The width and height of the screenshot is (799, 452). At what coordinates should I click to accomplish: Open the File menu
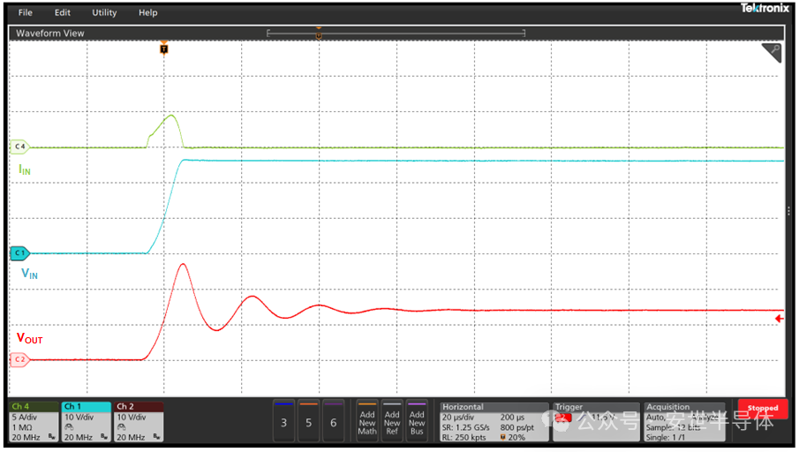(25, 12)
